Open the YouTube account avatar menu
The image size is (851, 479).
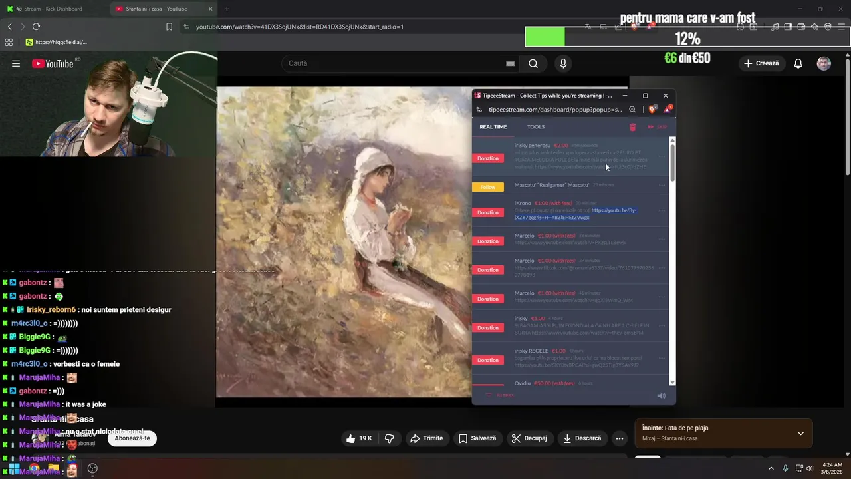824,63
